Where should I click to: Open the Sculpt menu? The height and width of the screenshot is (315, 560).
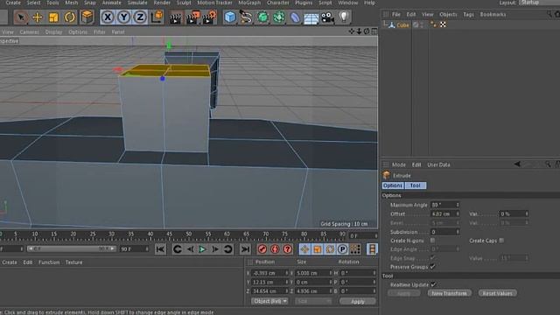pos(184,3)
